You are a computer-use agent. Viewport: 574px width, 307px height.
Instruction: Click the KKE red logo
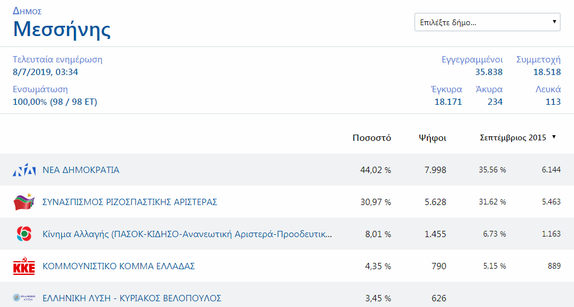click(x=24, y=266)
